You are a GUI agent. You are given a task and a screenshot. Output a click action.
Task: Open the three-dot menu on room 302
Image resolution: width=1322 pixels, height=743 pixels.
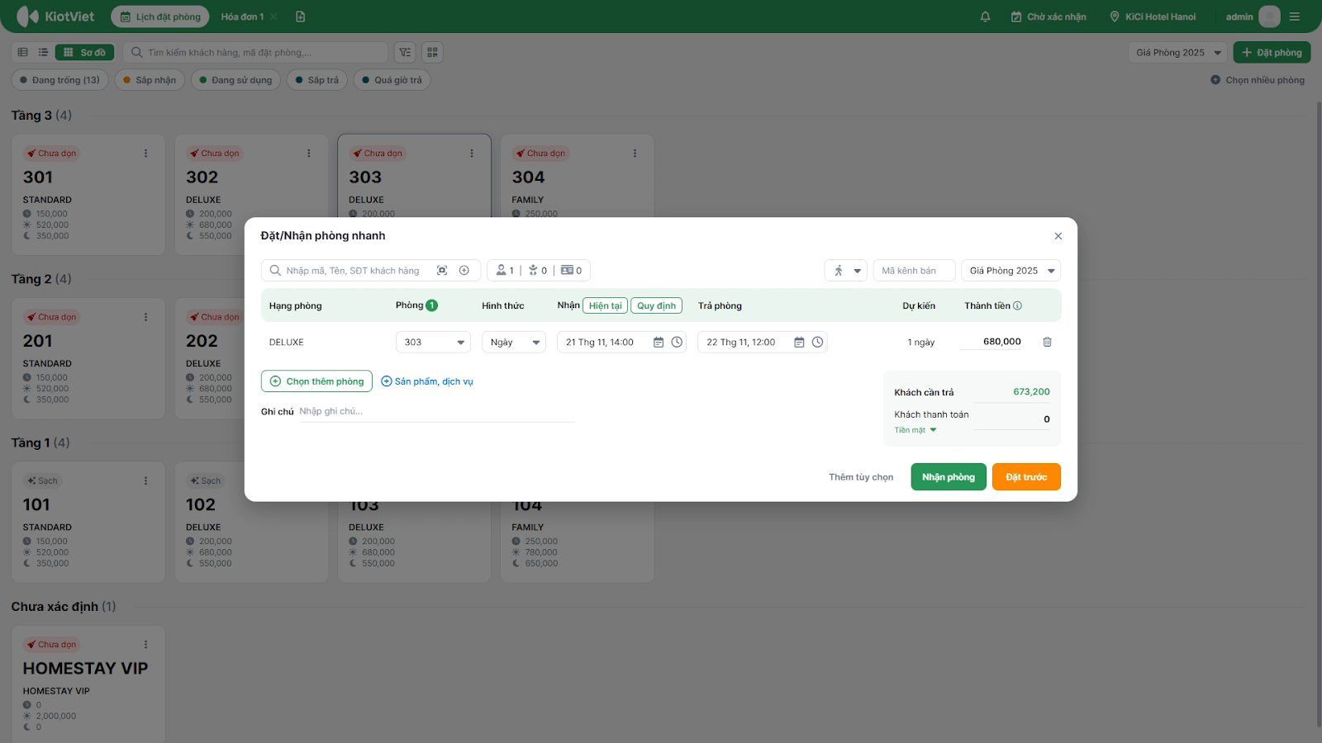[x=308, y=154]
